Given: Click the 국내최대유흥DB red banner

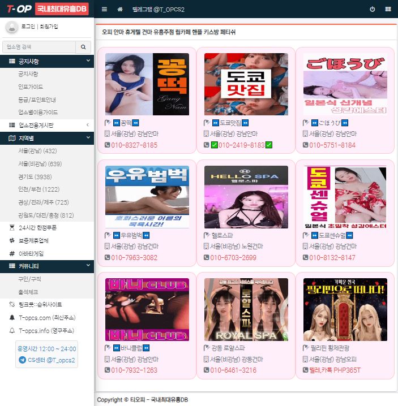Looking at the screenshot, I should coord(62,9).
